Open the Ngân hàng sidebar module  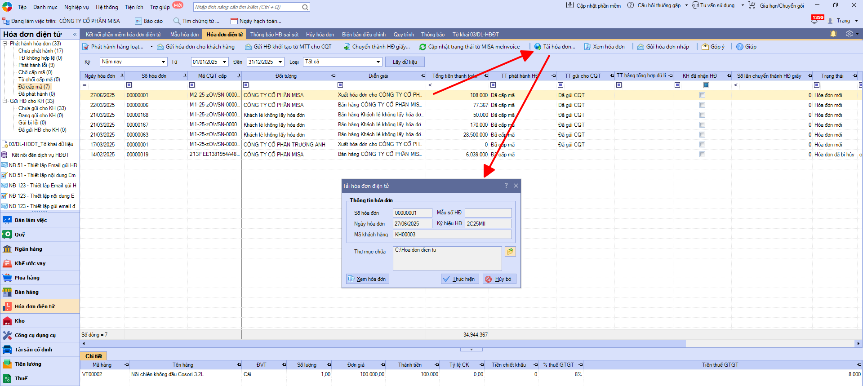click(28, 249)
